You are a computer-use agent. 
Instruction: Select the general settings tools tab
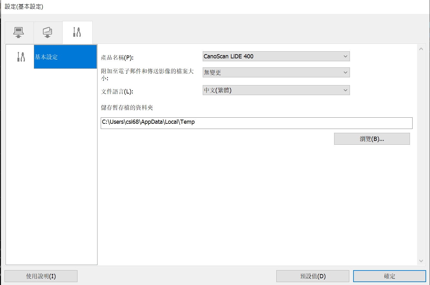coord(77,32)
